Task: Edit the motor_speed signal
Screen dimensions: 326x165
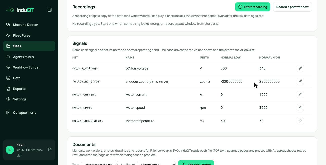Action: pyautogui.click(x=300, y=107)
